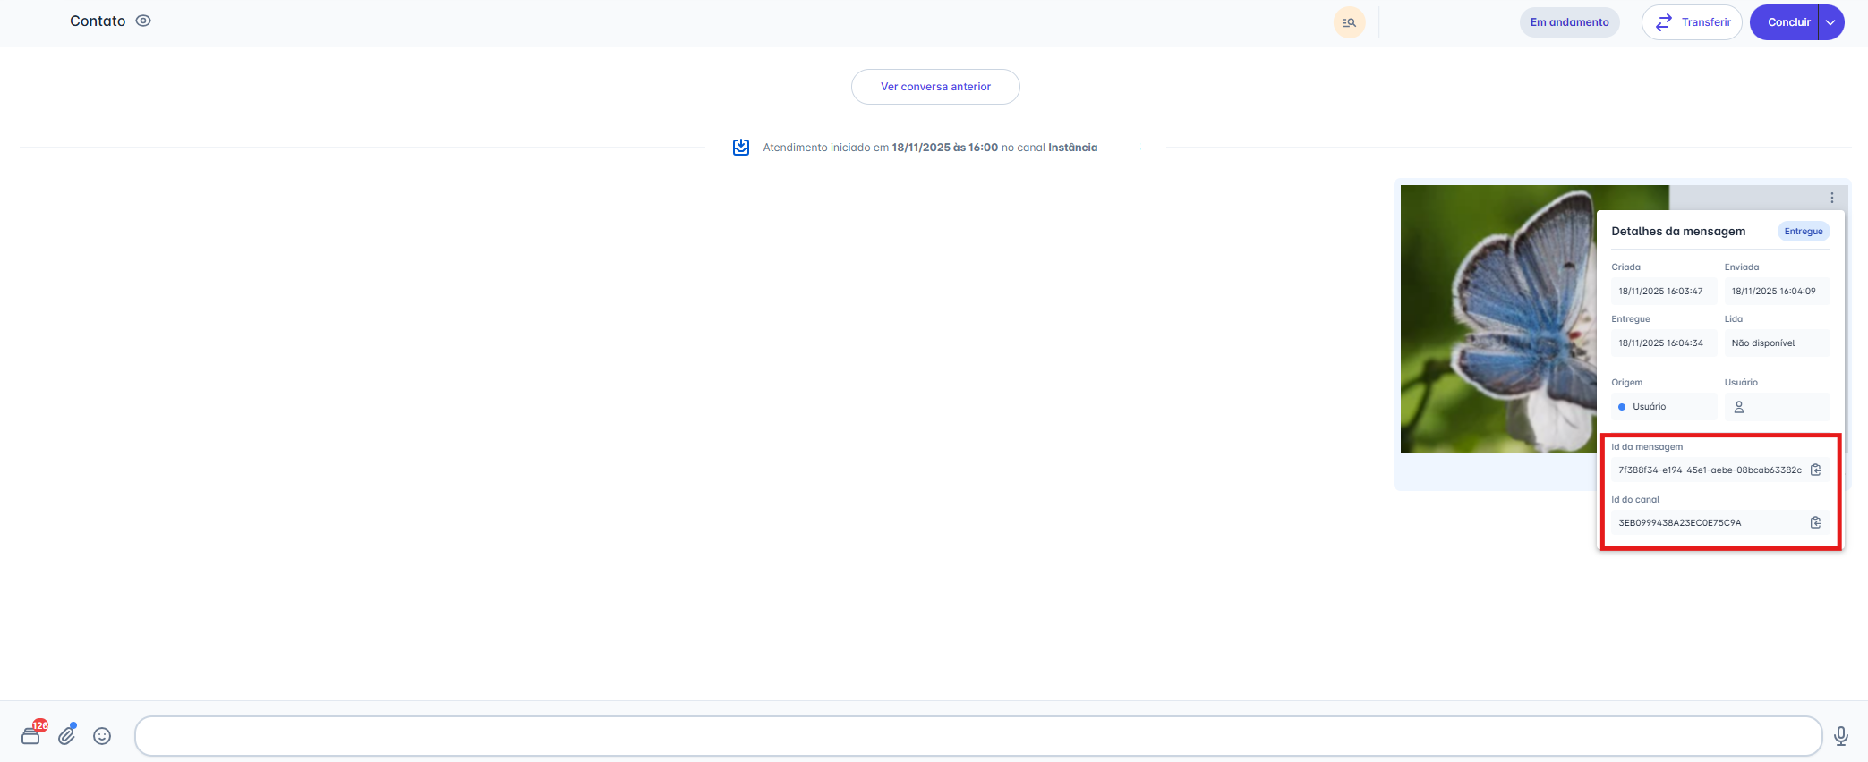
Task: Click the eye icon beside Contato
Action: tap(143, 21)
